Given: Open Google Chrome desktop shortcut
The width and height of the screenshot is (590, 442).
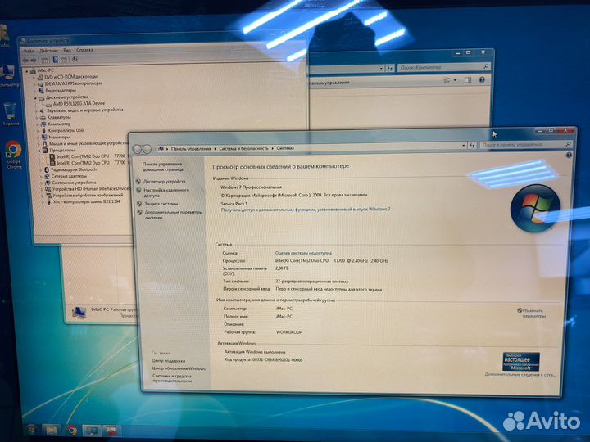Looking at the screenshot, I should coord(14,155).
